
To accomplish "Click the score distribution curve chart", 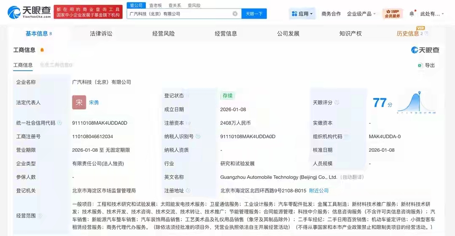I will coord(416,102).
